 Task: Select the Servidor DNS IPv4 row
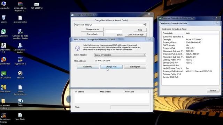(190, 62)
